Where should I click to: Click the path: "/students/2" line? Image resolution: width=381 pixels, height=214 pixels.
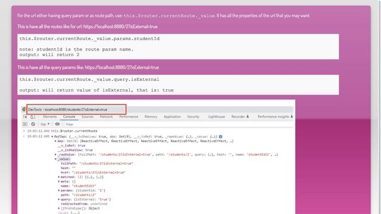click(x=78, y=195)
